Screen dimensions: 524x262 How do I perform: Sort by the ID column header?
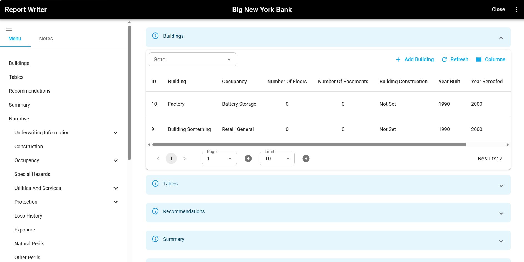click(x=154, y=82)
